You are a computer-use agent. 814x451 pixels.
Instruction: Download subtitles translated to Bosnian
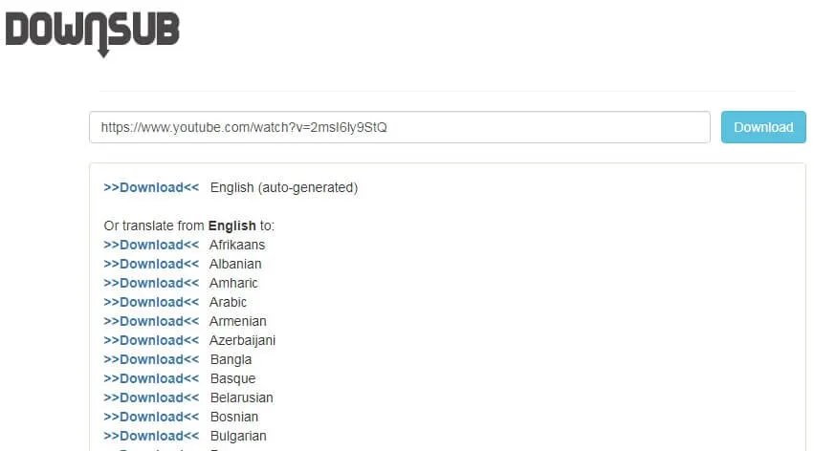[x=151, y=417]
